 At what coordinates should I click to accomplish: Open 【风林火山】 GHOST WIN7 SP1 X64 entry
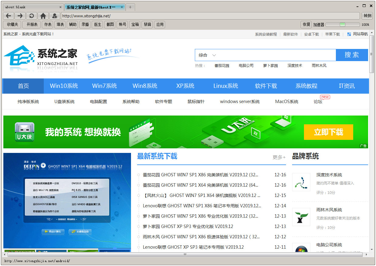tap(202, 195)
